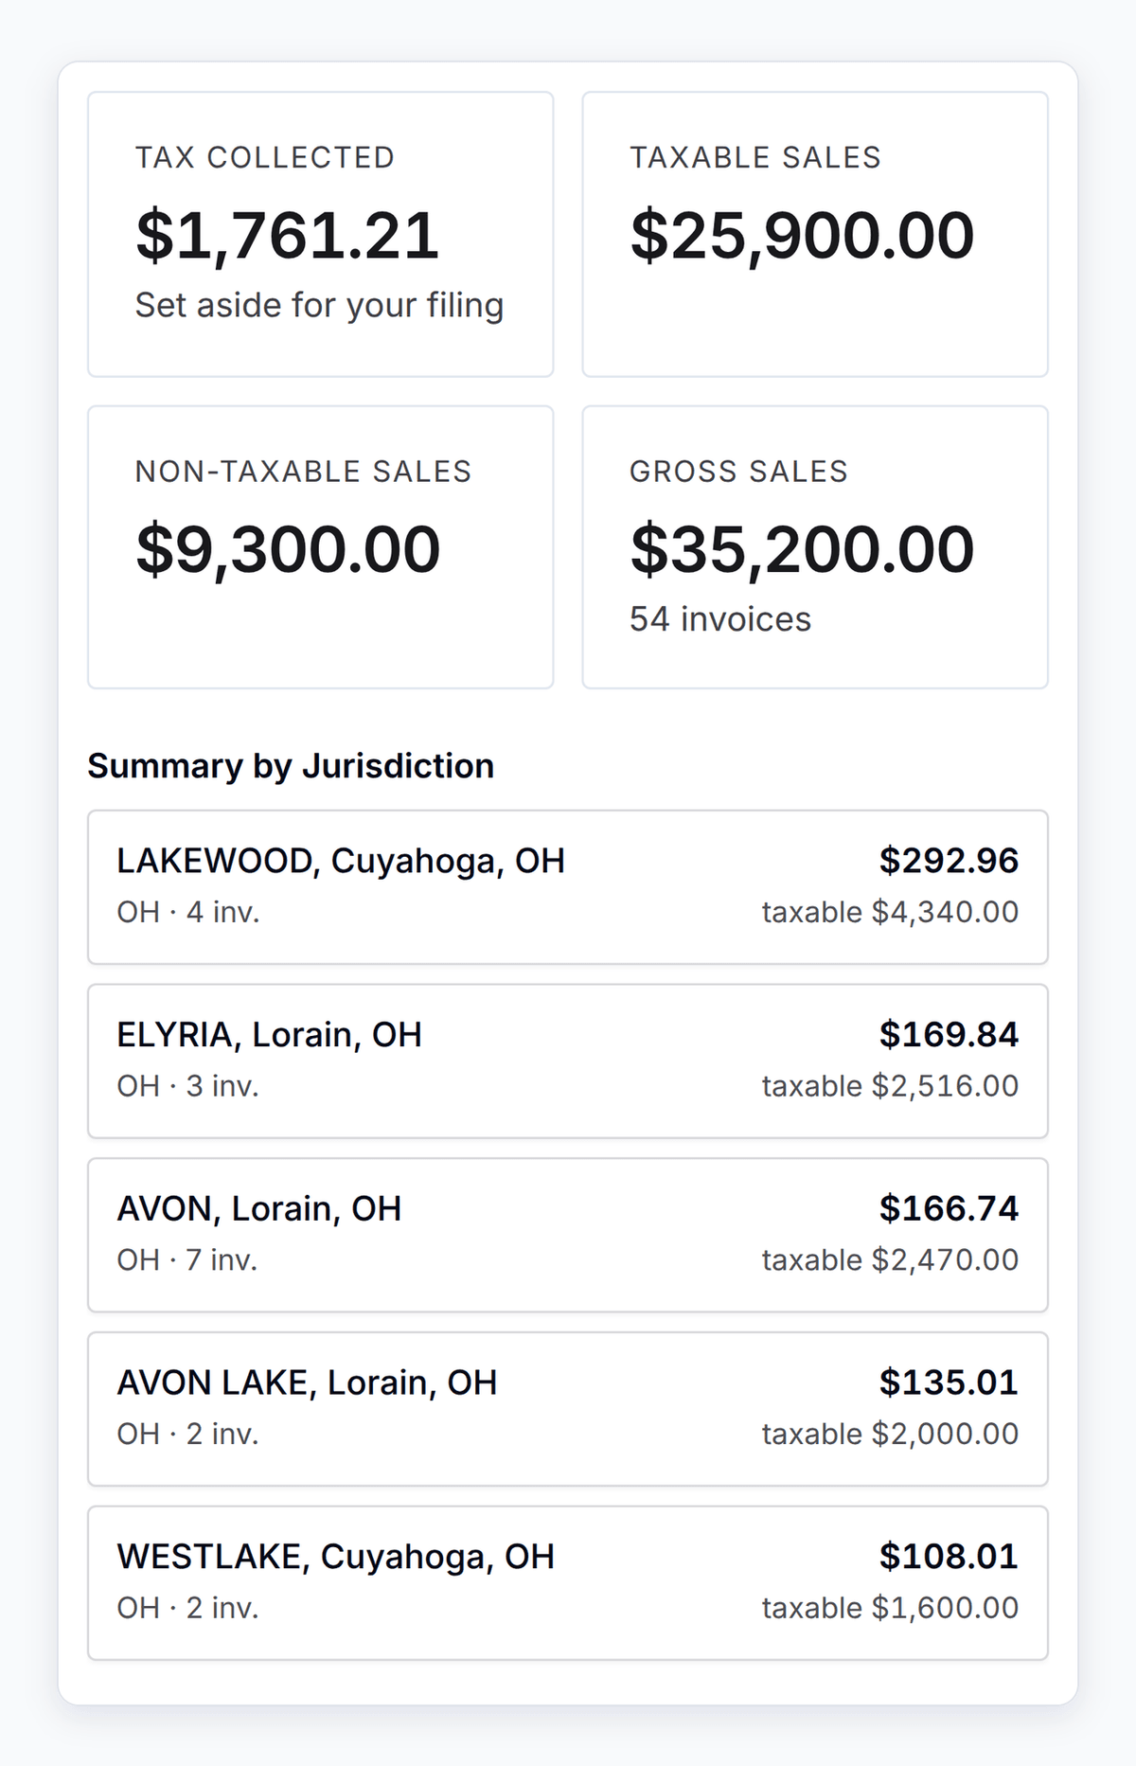Open the AVON, Lorain, OH jurisdiction row

coord(568,1235)
